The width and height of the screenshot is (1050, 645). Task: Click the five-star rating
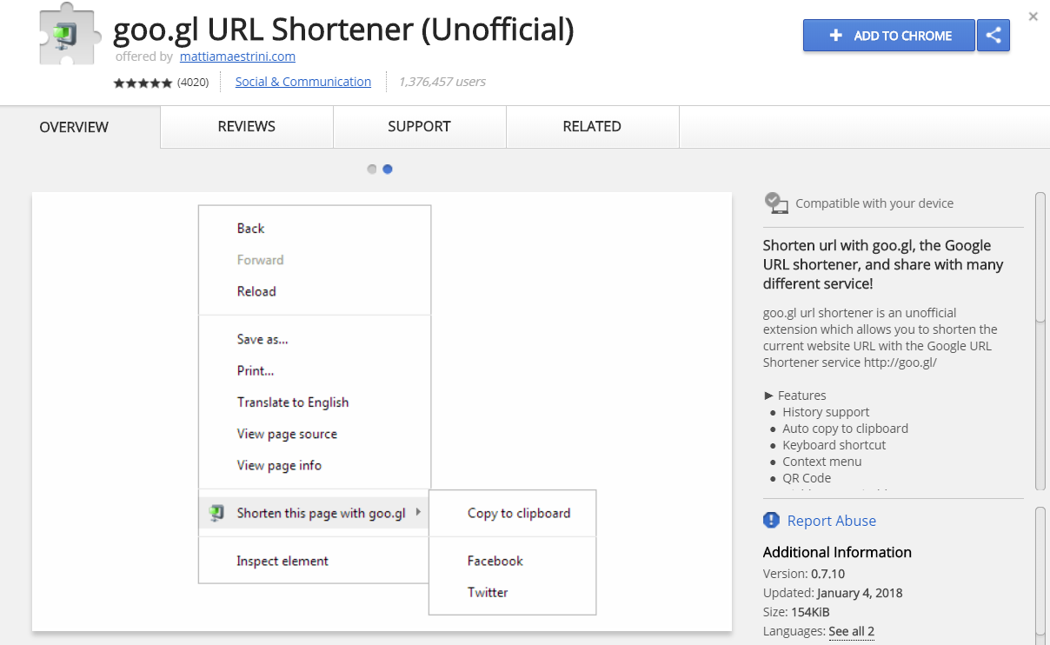[143, 83]
